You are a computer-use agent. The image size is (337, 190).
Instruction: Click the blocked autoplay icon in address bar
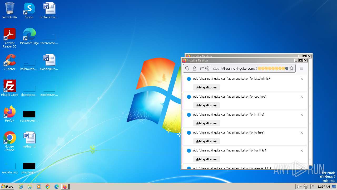[x=207, y=68]
